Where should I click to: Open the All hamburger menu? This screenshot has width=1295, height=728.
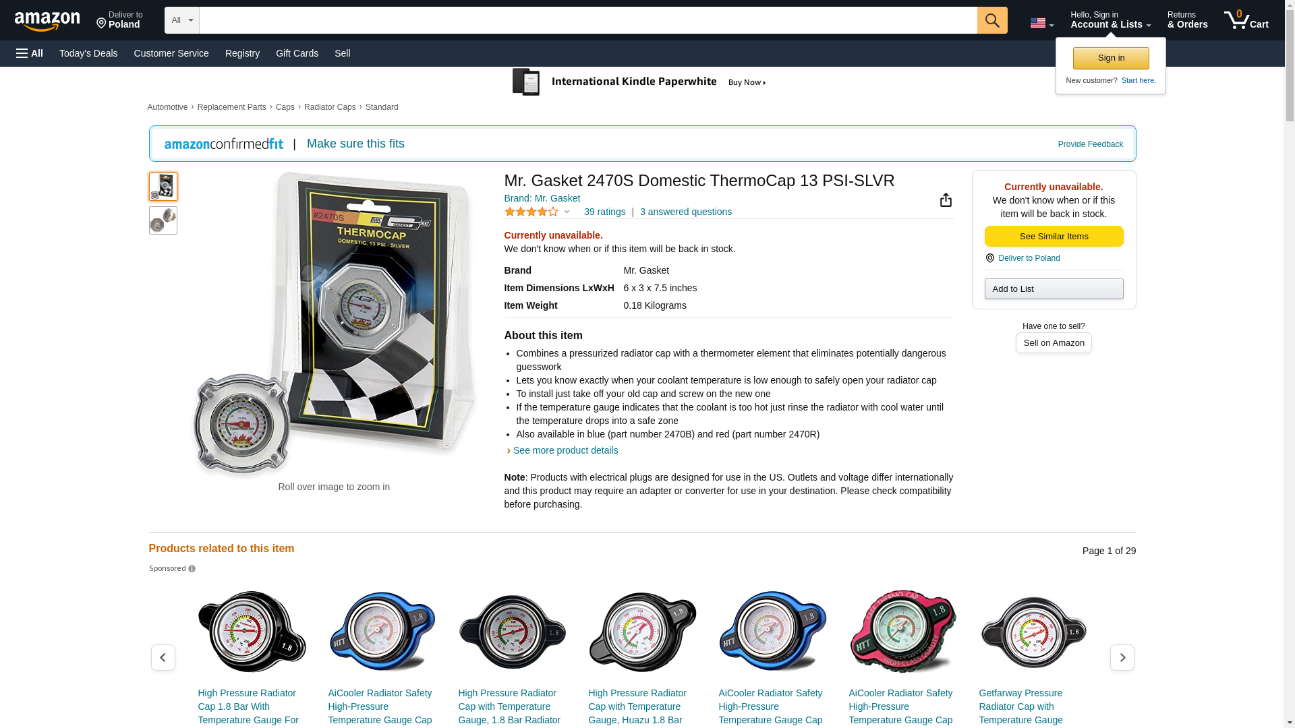[30, 53]
